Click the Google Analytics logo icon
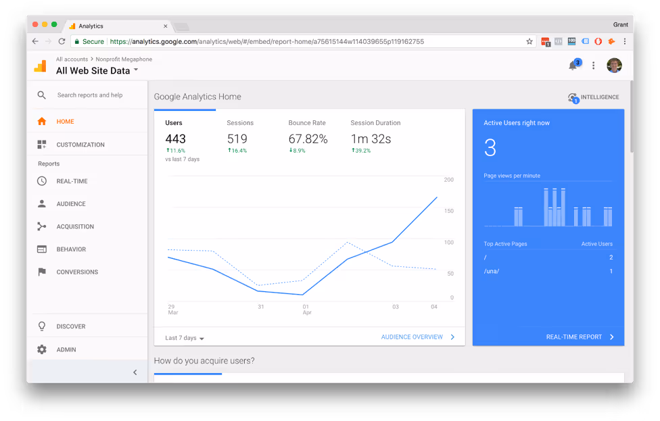Viewport: 660px width, 421px height. (x=41, y=66)
